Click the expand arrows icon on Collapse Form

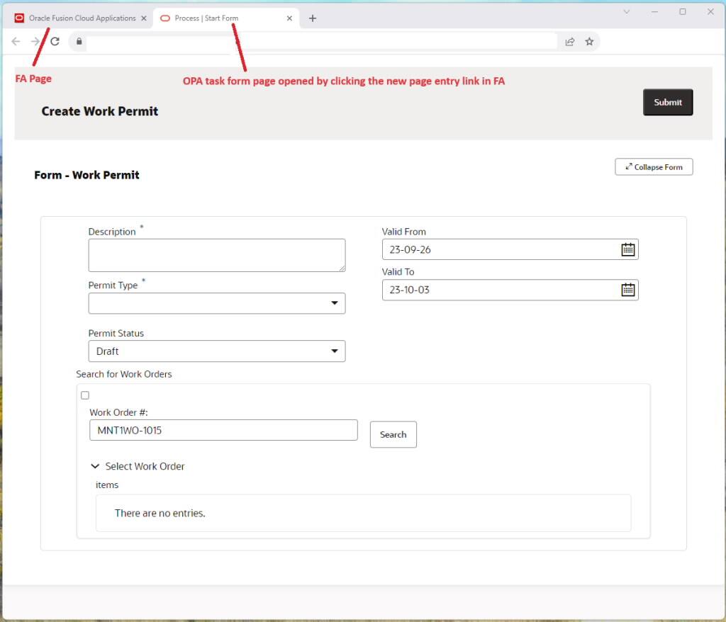click(x=628, y=166)
